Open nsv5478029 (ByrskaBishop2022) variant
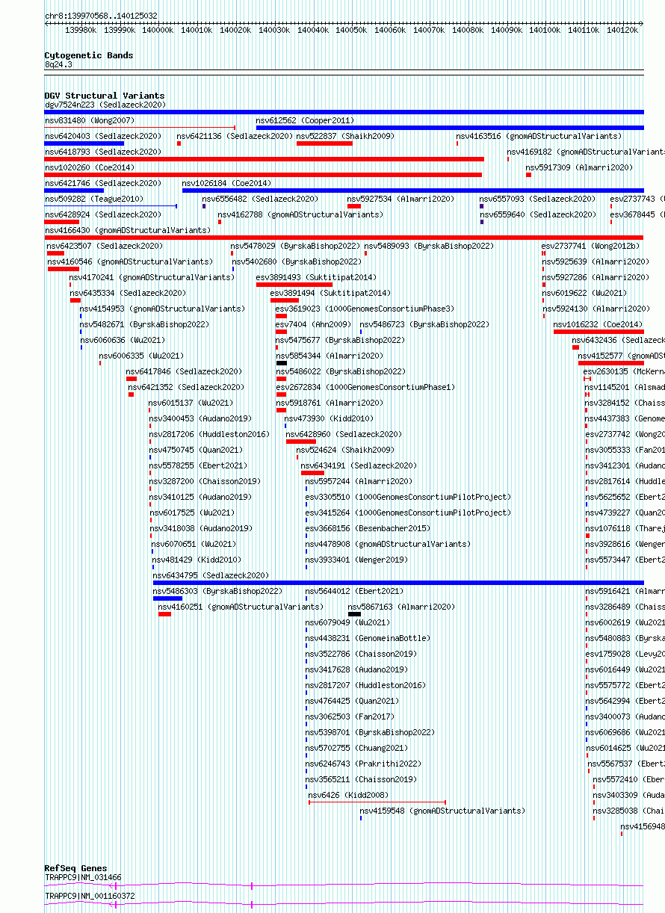The width and height of the screenshot is (665, 913). pos(294,246)
